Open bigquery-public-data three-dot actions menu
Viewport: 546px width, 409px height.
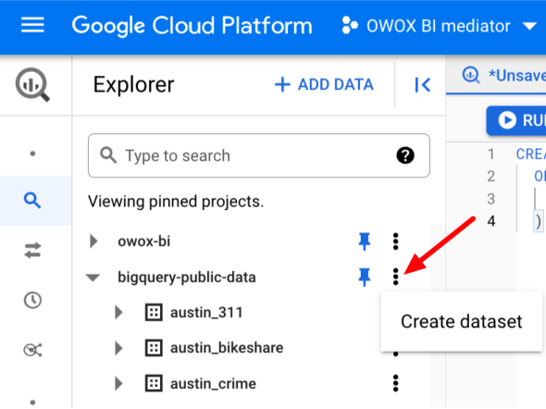click(395, 277)
